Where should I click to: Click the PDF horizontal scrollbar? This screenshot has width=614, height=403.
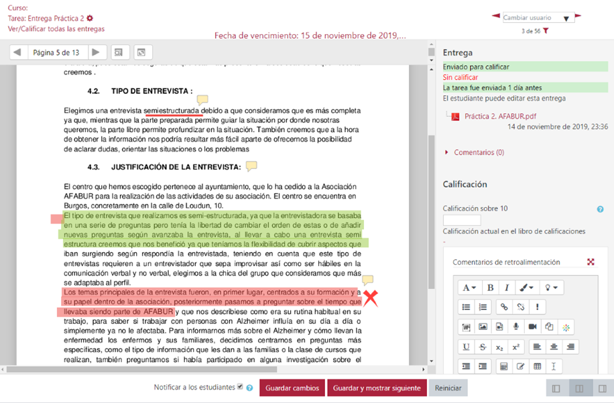(x=141, y=369)
